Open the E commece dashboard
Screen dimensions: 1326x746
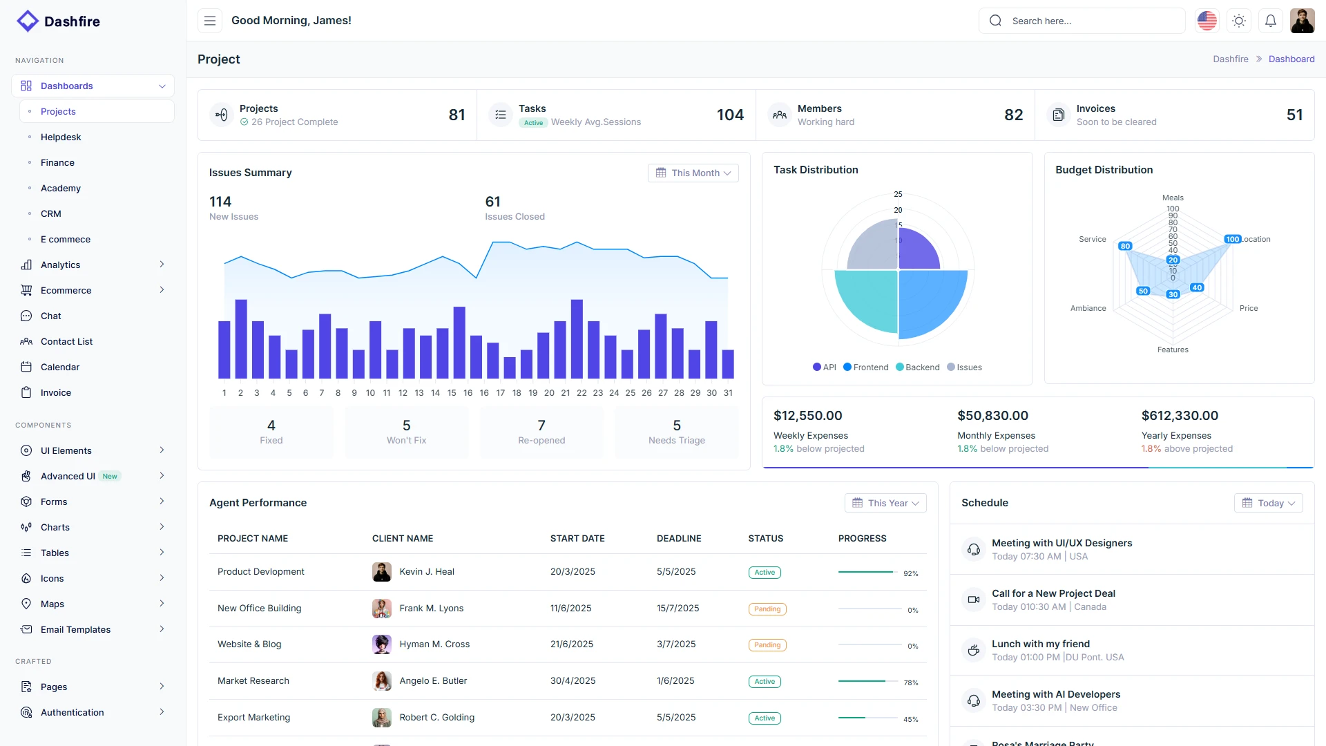coord(66,239)
